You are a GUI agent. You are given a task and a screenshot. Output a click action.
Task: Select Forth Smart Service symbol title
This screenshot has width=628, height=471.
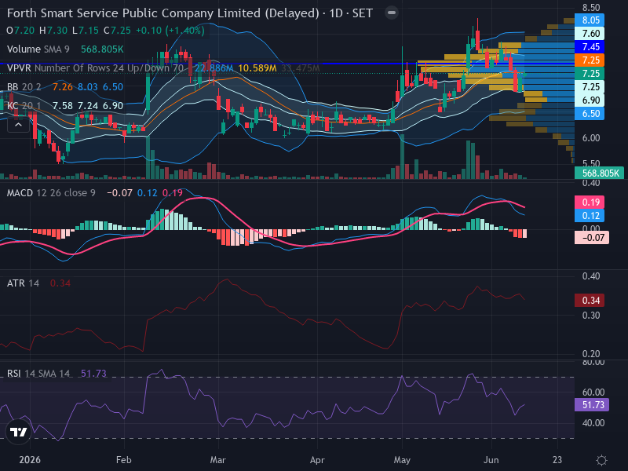[163, 13]
